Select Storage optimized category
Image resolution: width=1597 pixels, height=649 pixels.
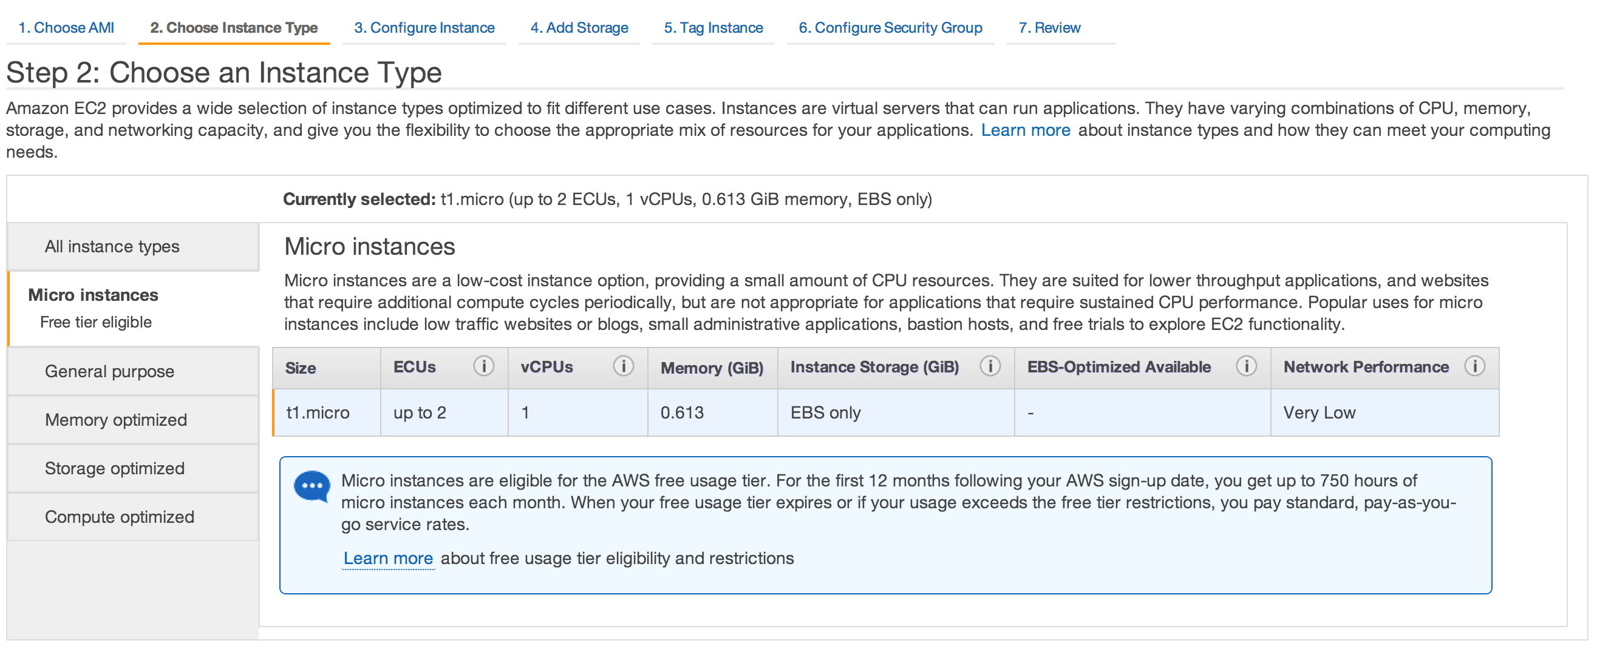coord(134,468)
